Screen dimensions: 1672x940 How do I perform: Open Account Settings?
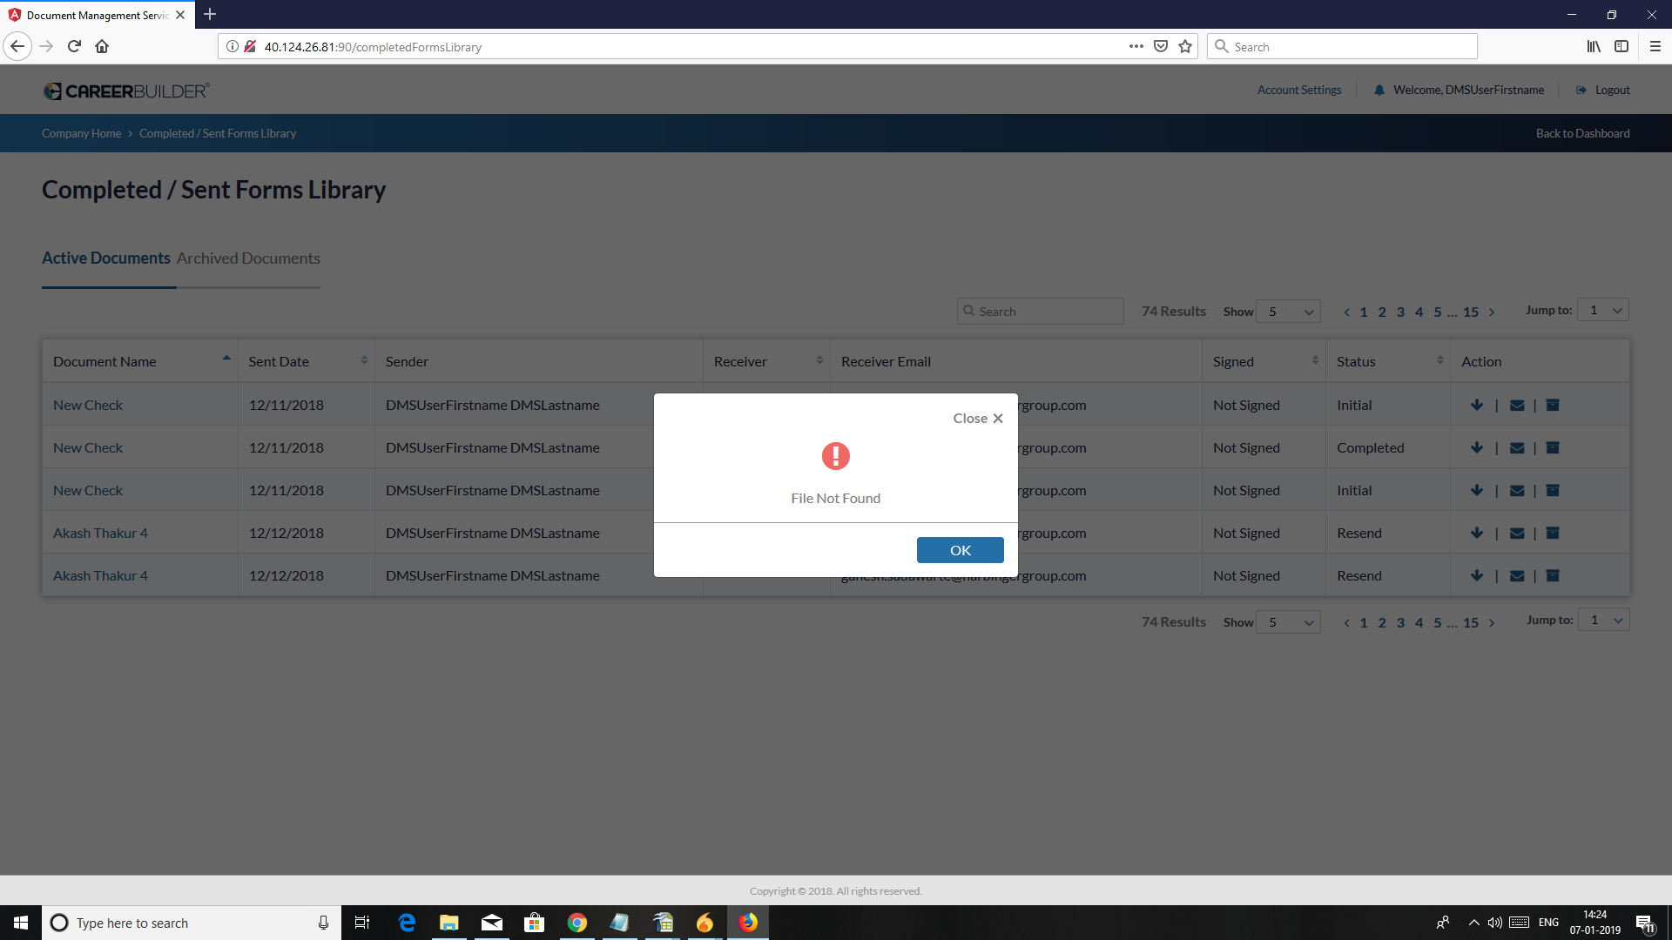click(1298, 91)
